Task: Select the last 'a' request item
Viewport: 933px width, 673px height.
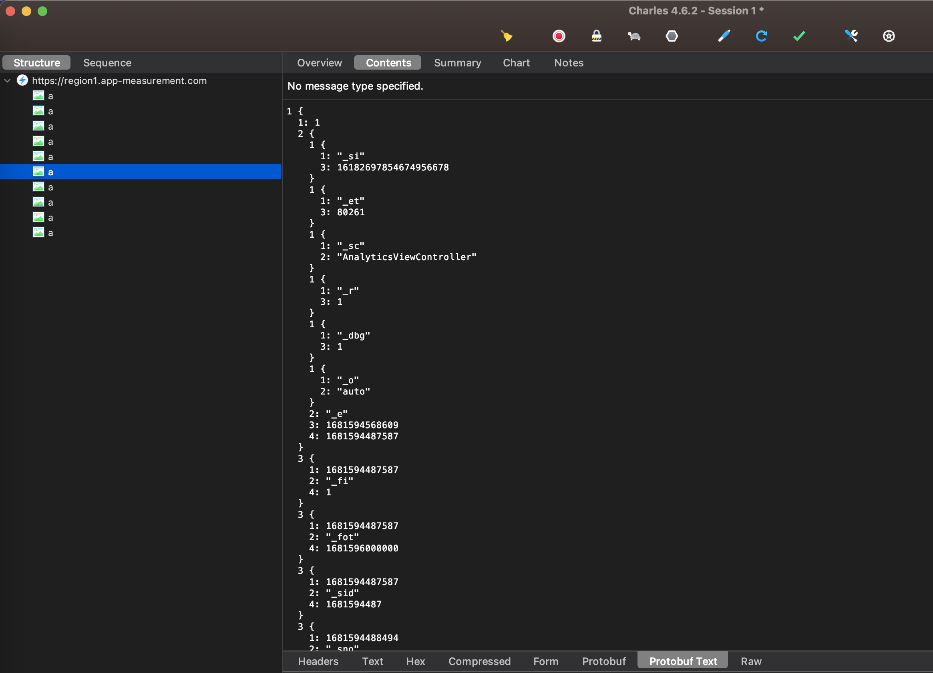Action: [50, 233]
